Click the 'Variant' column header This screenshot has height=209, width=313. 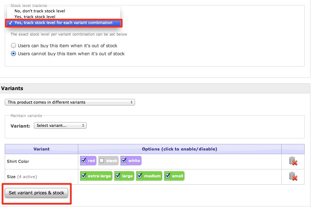click(x=41, y=149)
